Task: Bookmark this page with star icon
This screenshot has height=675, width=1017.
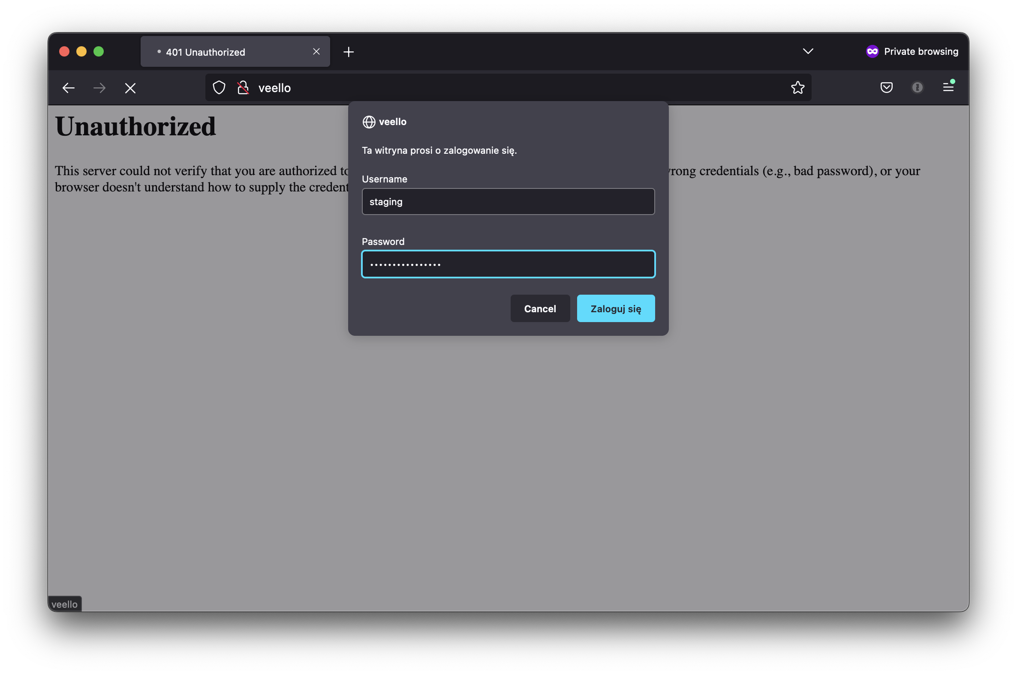Action: pos(797,87)
